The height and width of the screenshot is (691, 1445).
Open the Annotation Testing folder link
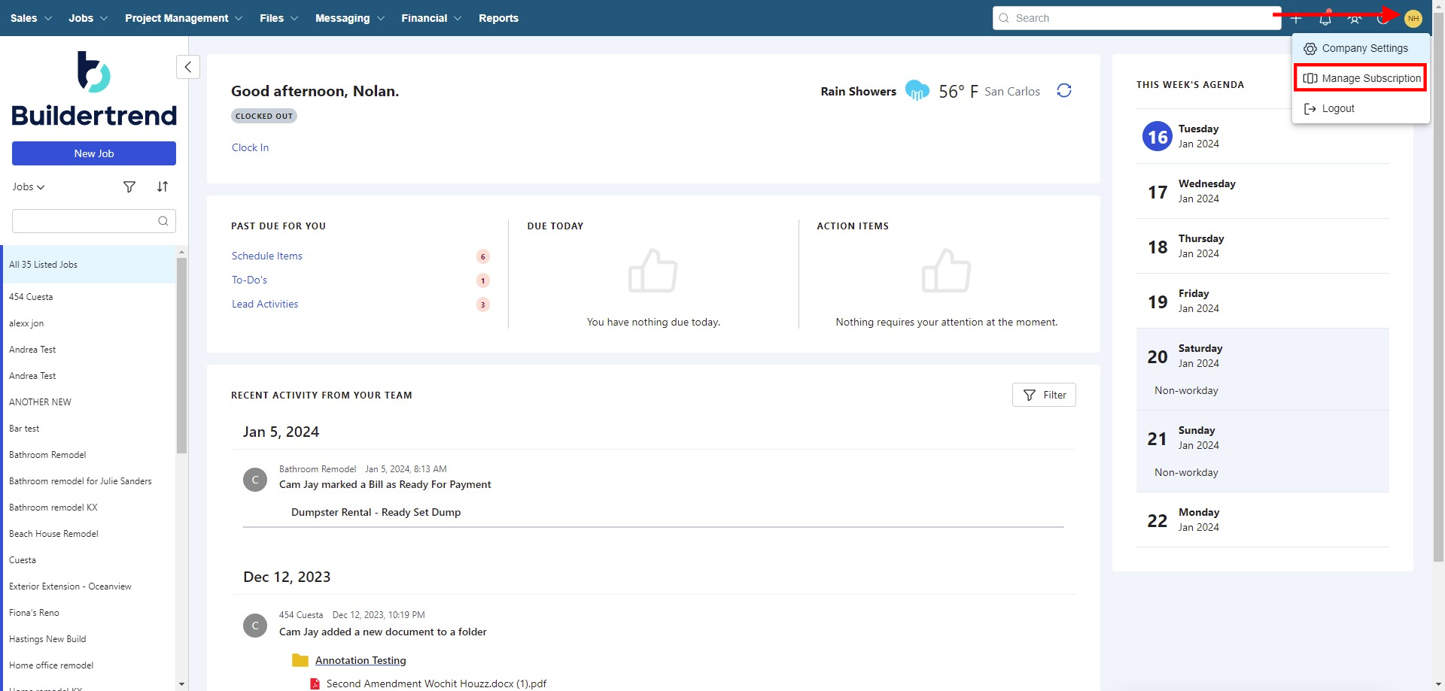360,660
